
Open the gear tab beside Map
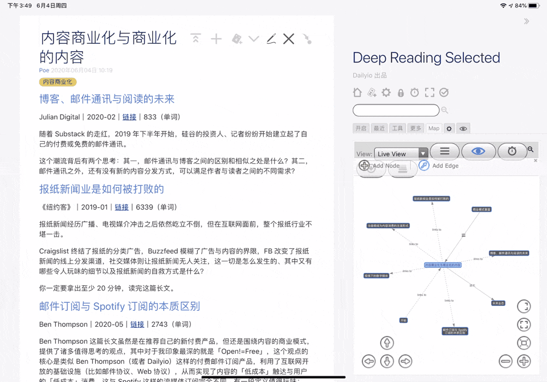pos(450,129)
